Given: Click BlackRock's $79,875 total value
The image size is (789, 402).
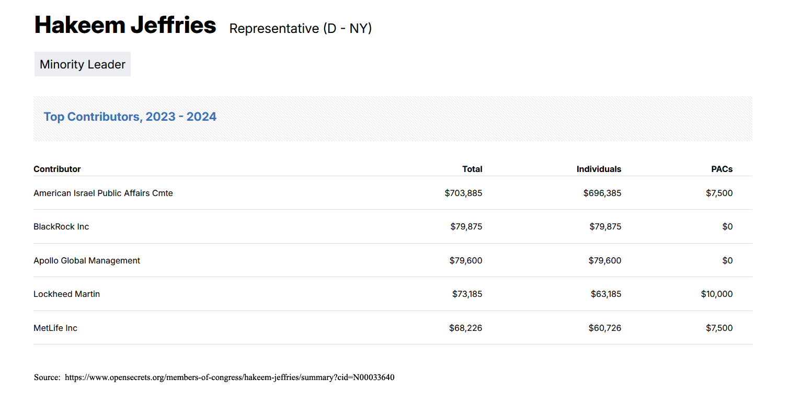Looking at the screenshot, I should [466, 227].
